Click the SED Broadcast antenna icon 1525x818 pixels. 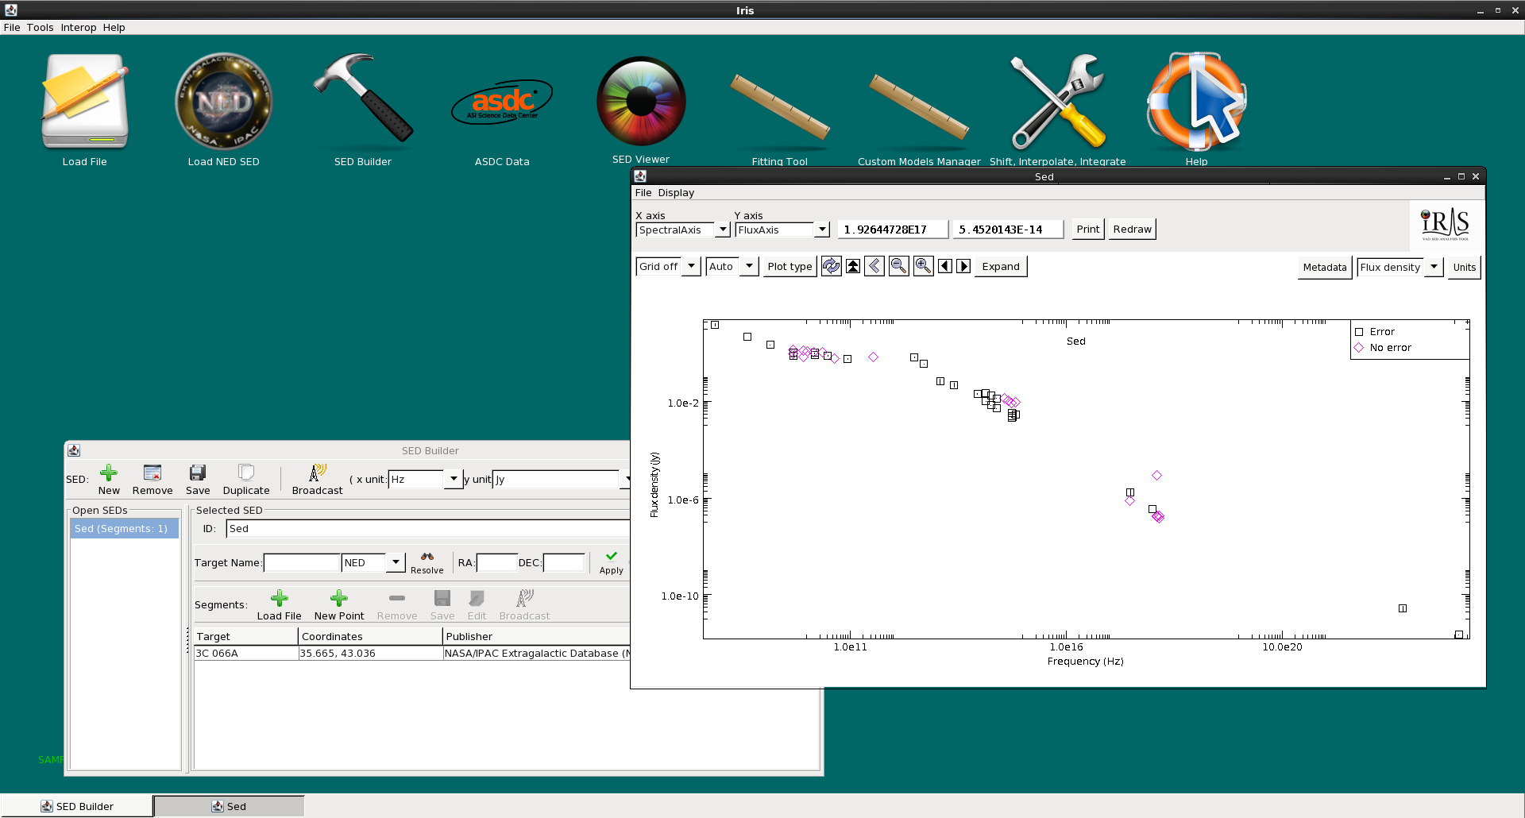pyautogui.click(x=318, y=473)
